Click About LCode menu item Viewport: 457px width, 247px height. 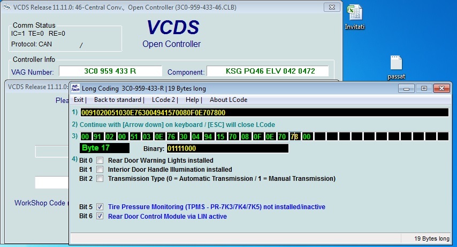tap(229, 100)
